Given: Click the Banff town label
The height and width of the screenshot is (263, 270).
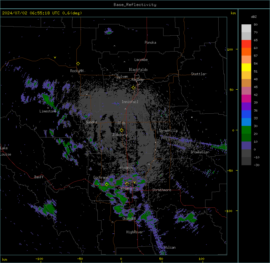Looking at the screenshot, I should coord(39,177).
